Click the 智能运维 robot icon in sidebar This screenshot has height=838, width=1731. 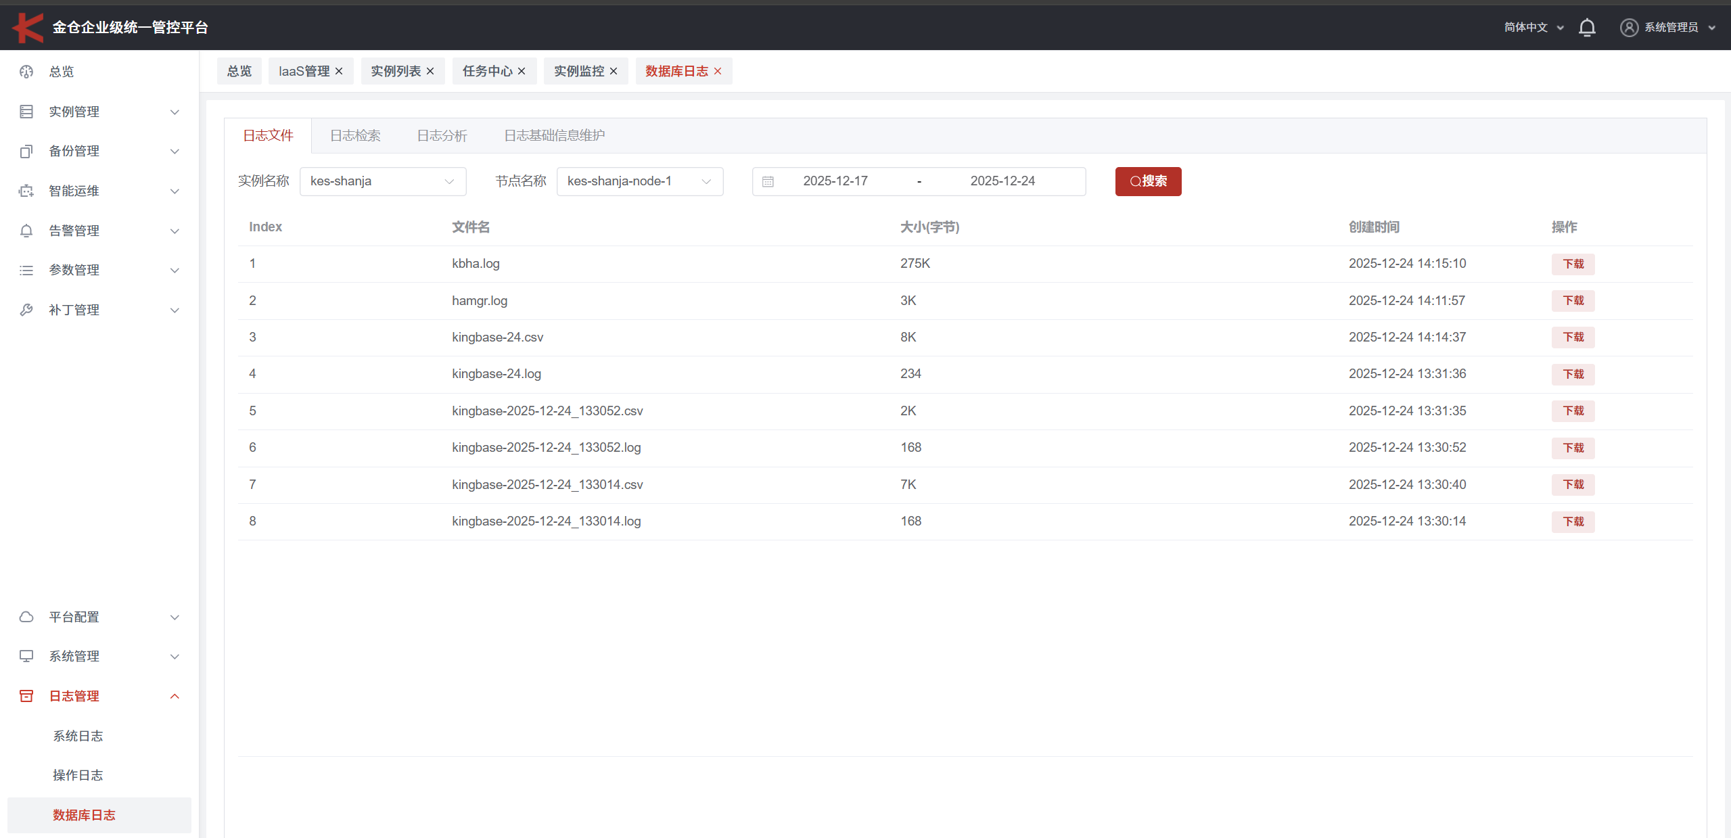click(x=26, y=191)
